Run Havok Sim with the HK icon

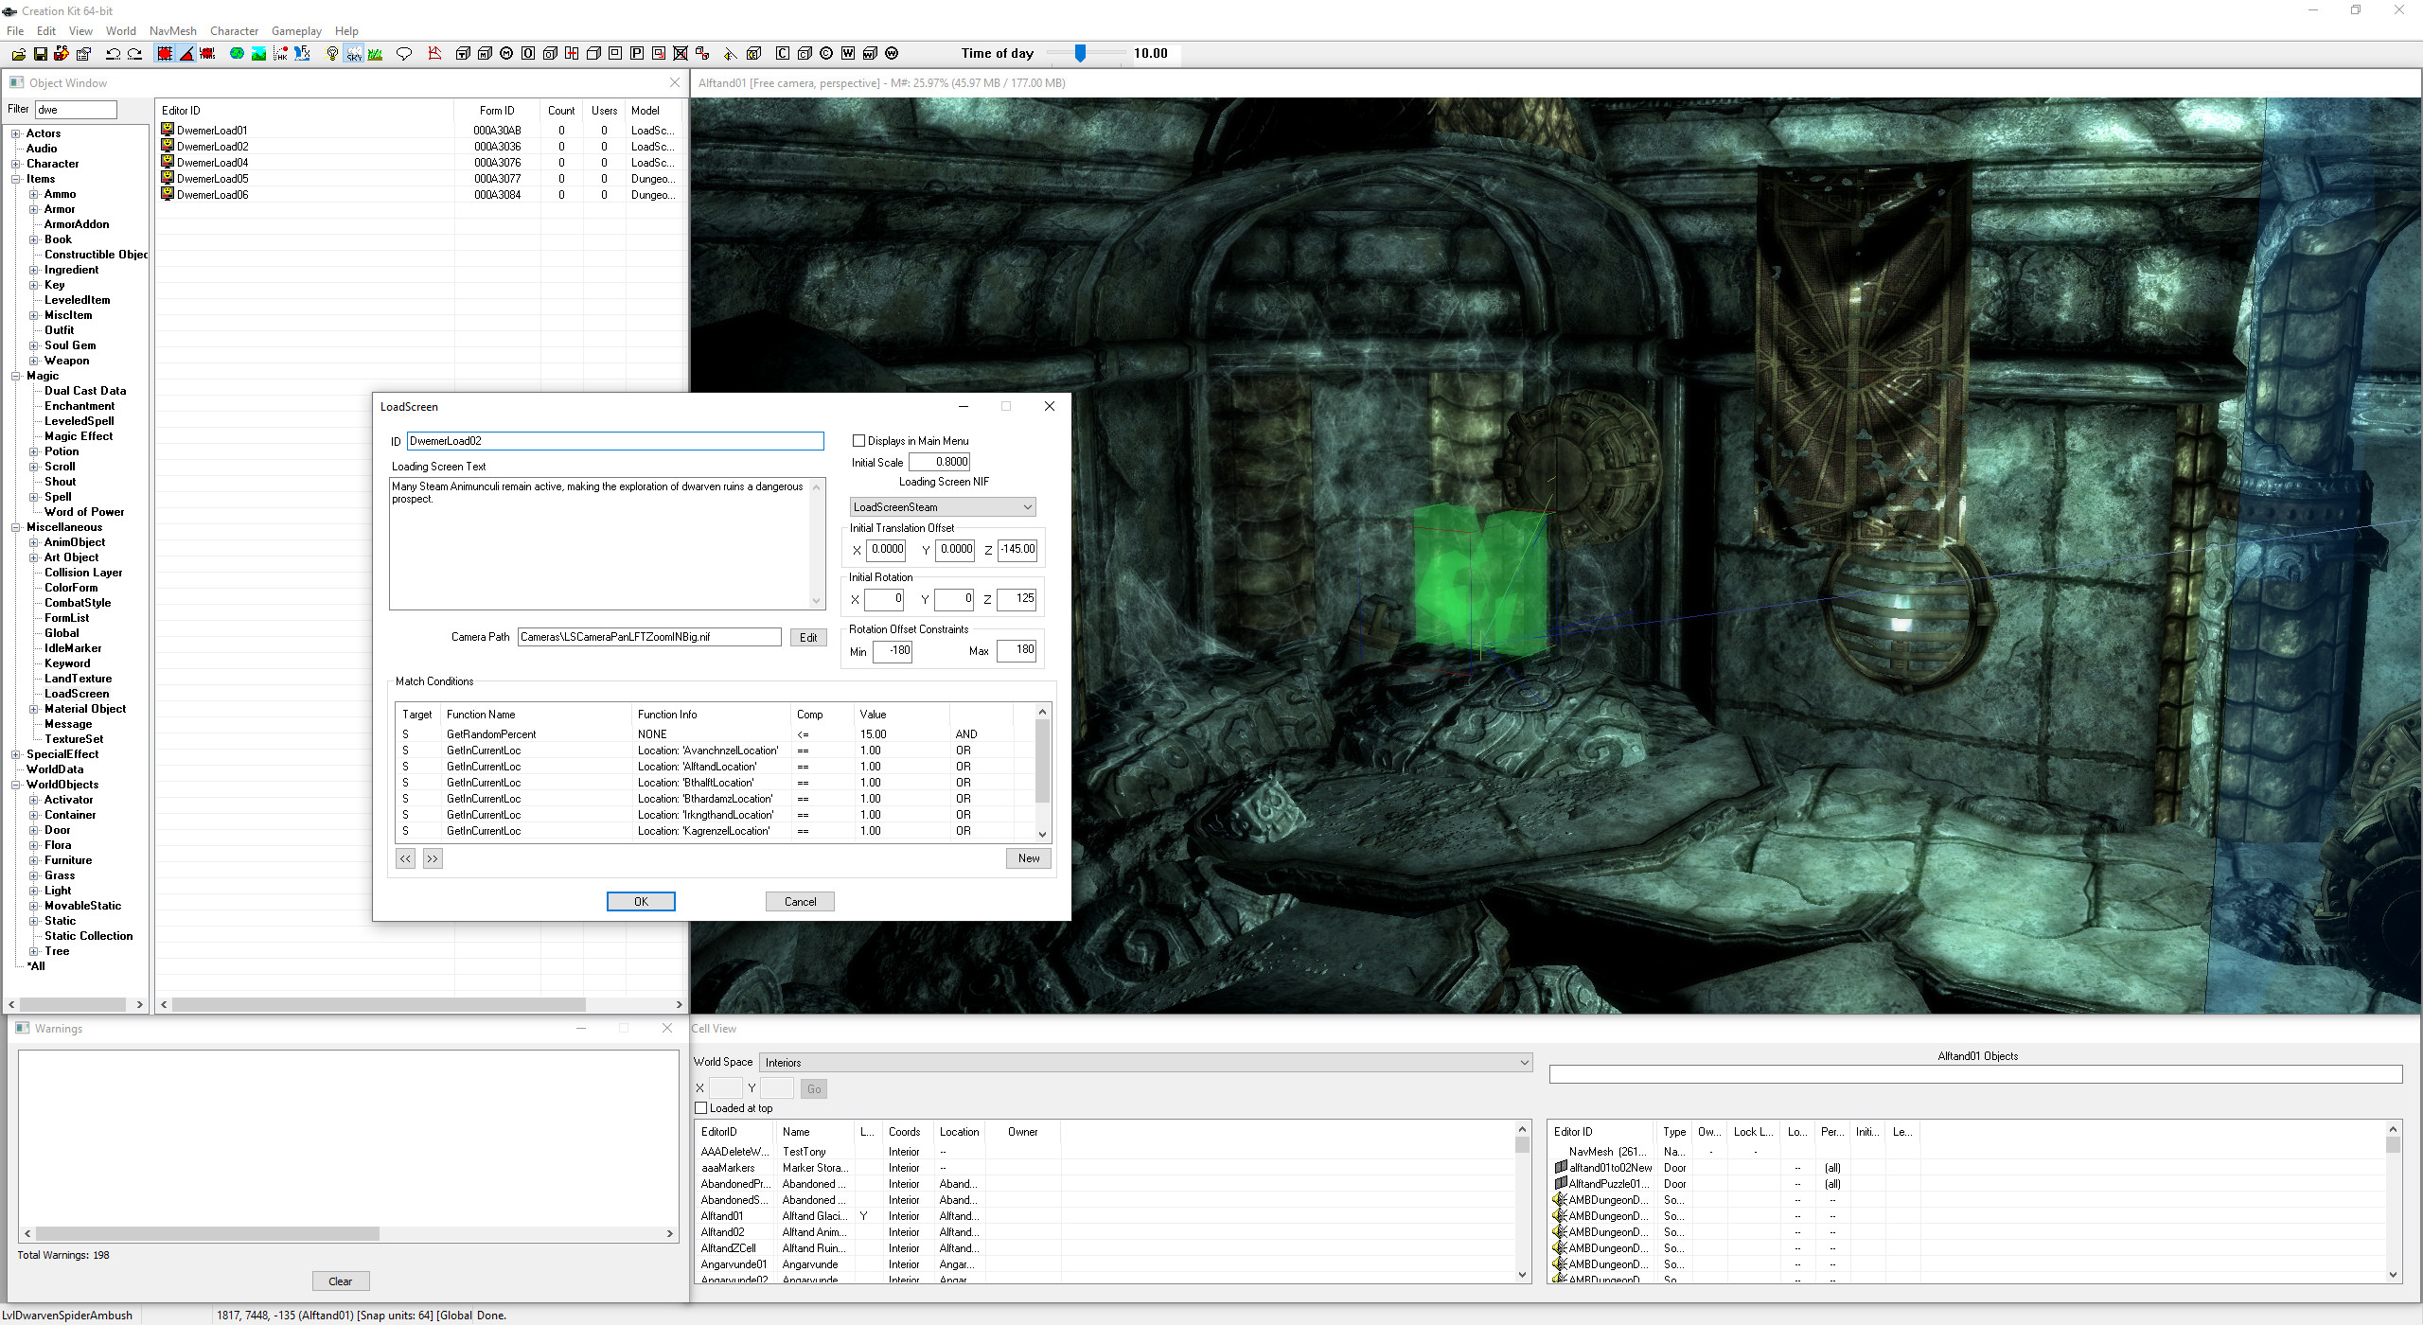[x=280, y=54]
